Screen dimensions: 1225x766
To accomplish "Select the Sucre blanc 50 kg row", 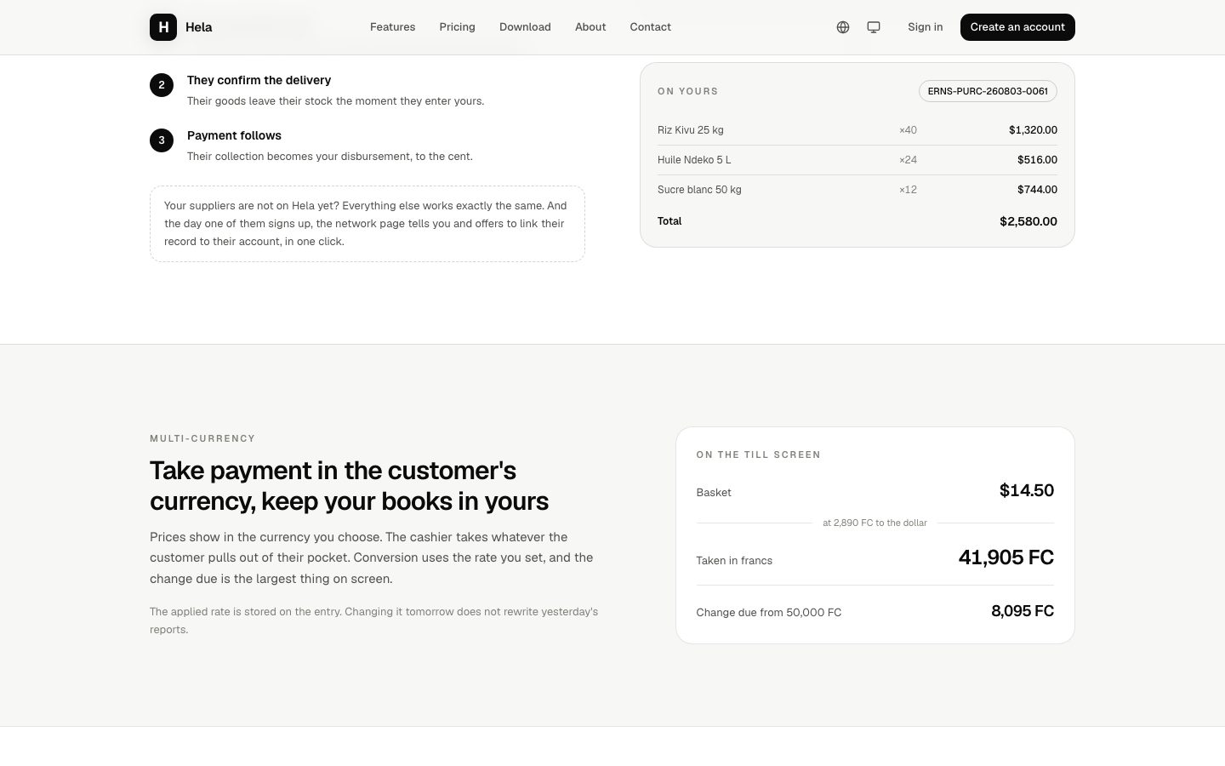I will click(x=857, y=190).
